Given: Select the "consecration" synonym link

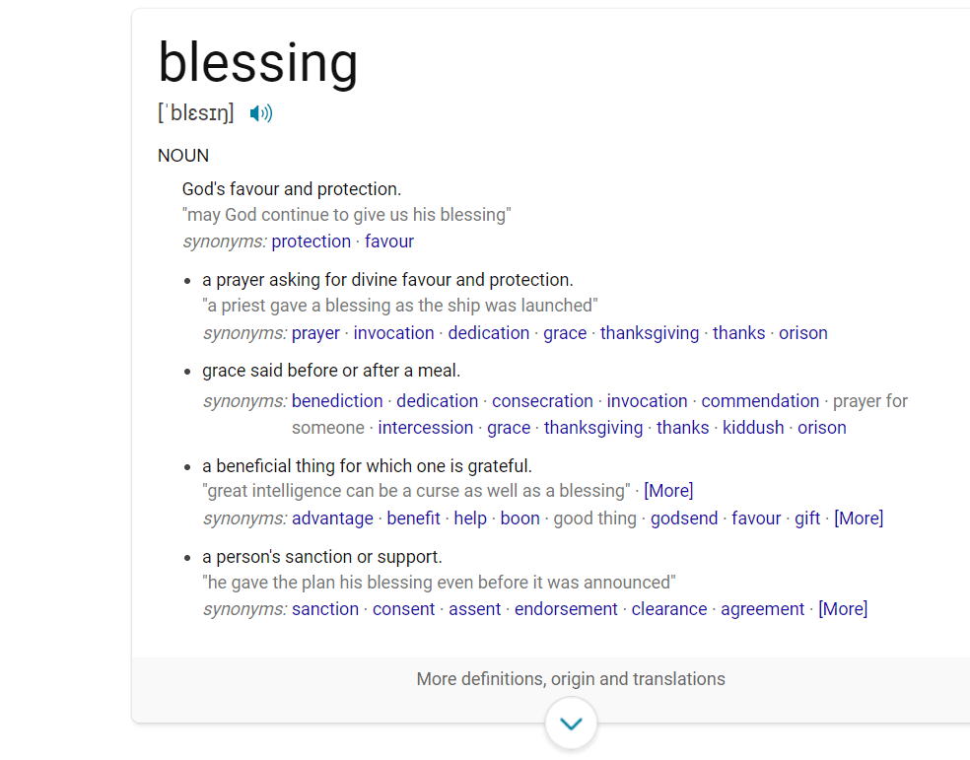Looking at the screenshot, I should click(542, 401).
